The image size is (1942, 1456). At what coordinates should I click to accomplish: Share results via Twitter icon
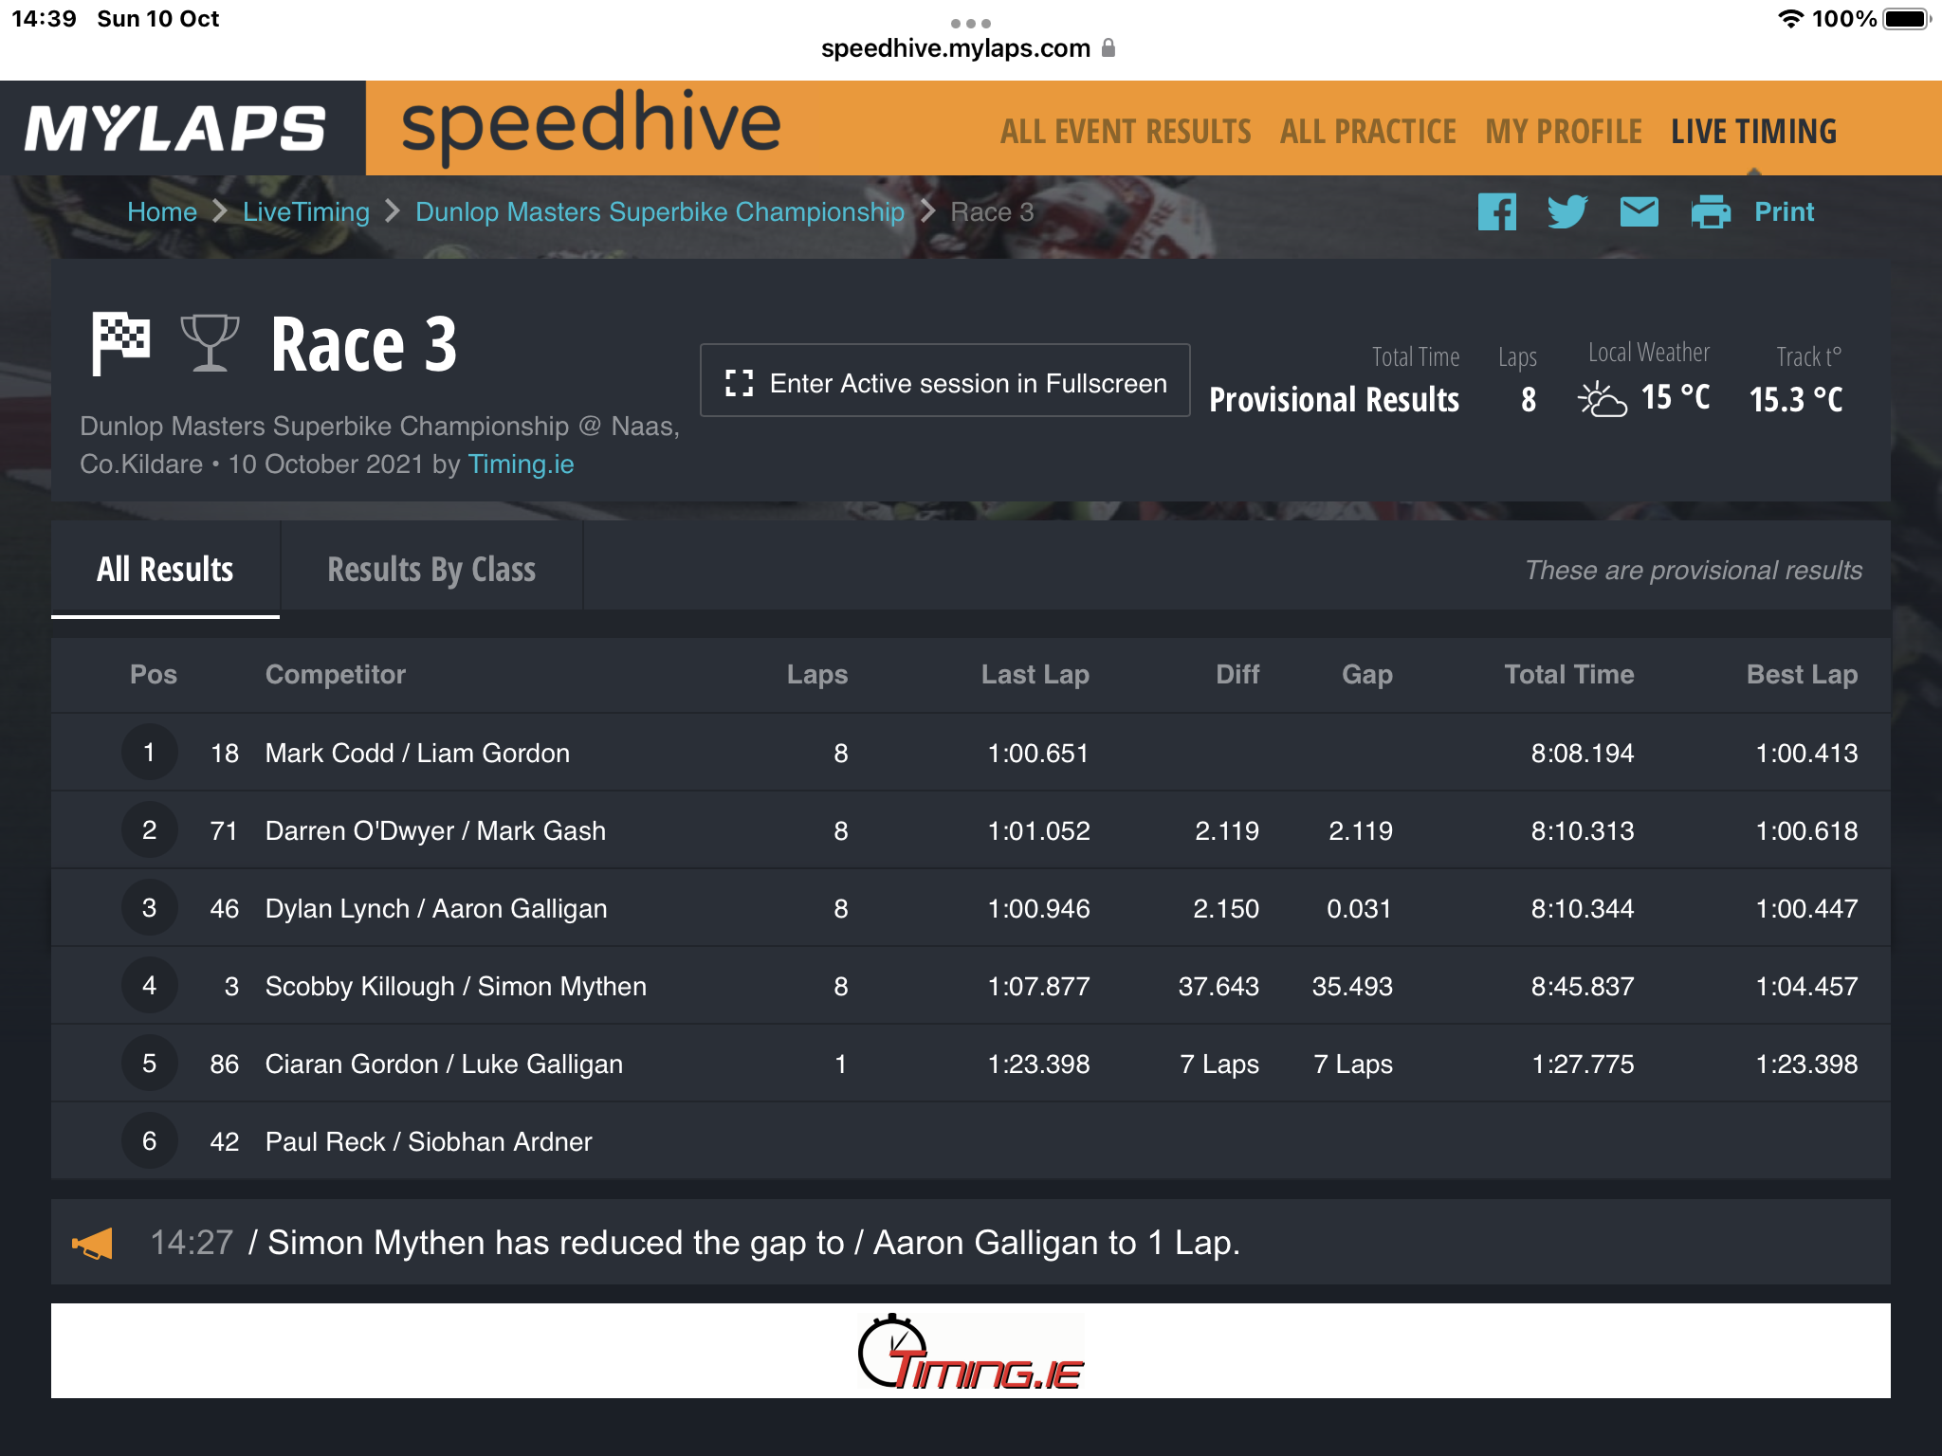1567,211
